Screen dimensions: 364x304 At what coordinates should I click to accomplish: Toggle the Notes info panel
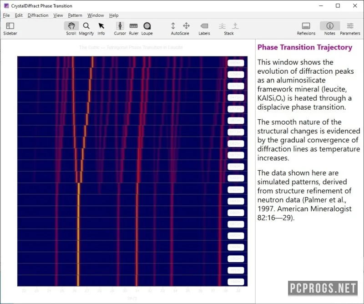329,29
